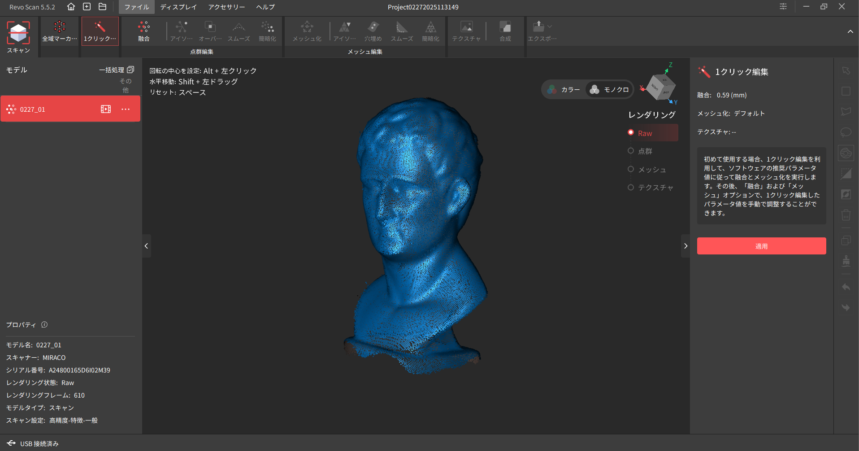Open the File (ファイル) menu
859x451 pixels.
tap(137, 7)
